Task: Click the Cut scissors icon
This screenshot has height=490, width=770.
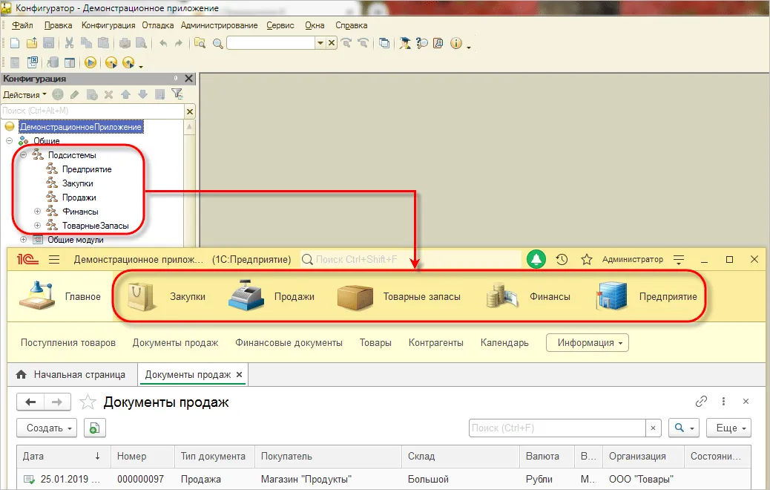Action: (69, 43)
